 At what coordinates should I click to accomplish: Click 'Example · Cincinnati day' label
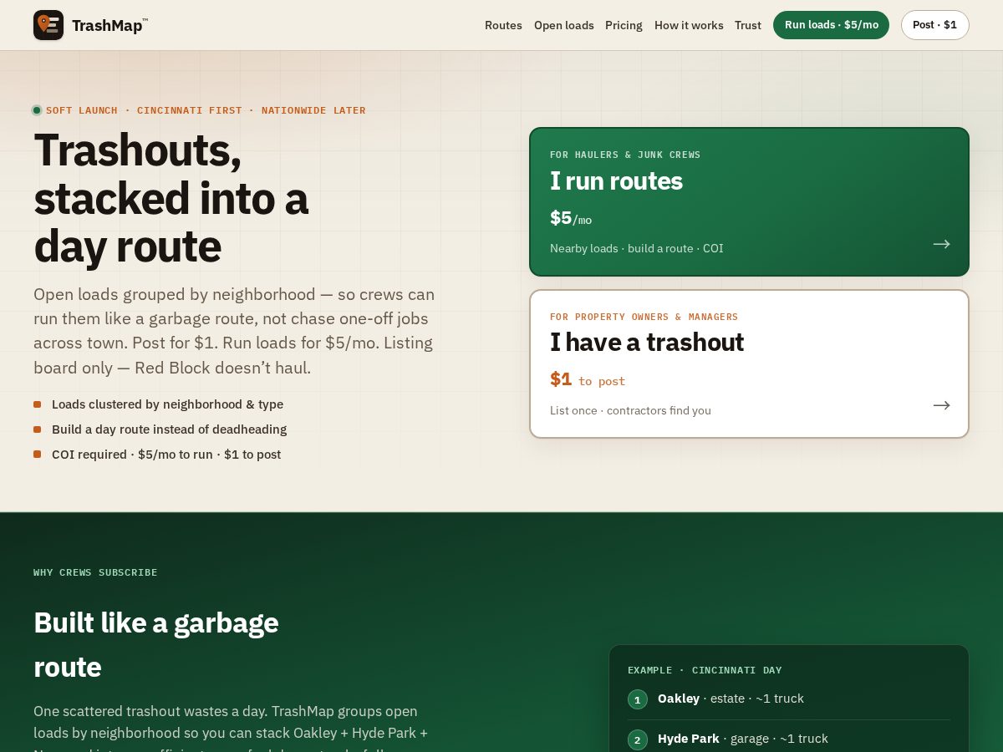(705, 670)
